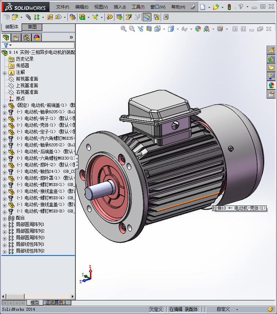Expand the 注解 tree node
Viewport: 277px width, 314px height.
pos(5,73)
